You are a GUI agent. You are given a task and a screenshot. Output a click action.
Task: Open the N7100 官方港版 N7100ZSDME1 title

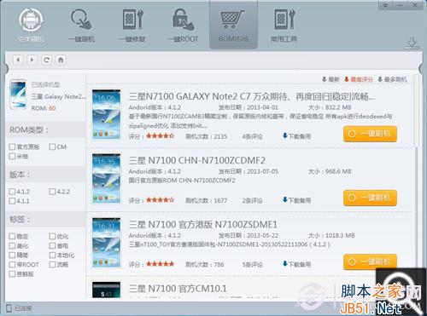coord(203,225)
